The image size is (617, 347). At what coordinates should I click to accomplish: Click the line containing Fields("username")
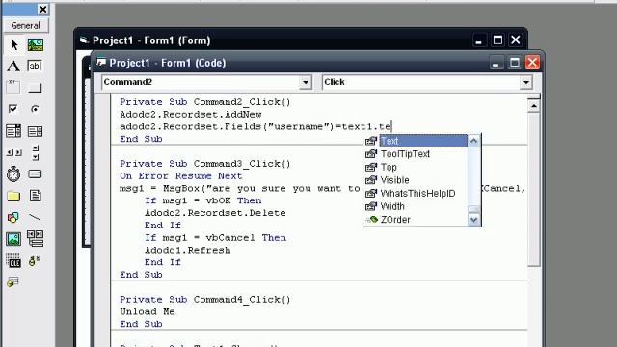(x=255, y=126)
